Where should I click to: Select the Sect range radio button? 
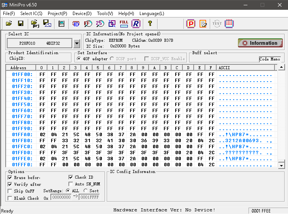[85, 191]
